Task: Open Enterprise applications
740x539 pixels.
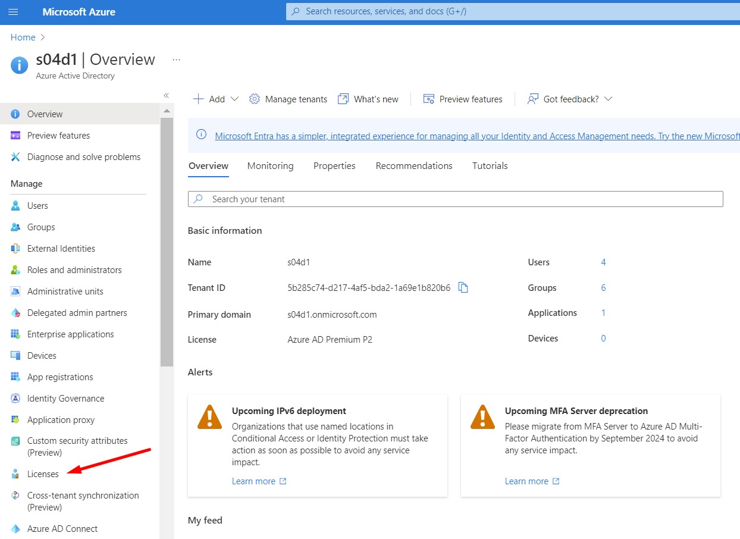Action: pos(70,334)
